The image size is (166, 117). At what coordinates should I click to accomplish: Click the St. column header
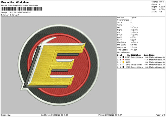pyautogui.click(x=129, y=55)
